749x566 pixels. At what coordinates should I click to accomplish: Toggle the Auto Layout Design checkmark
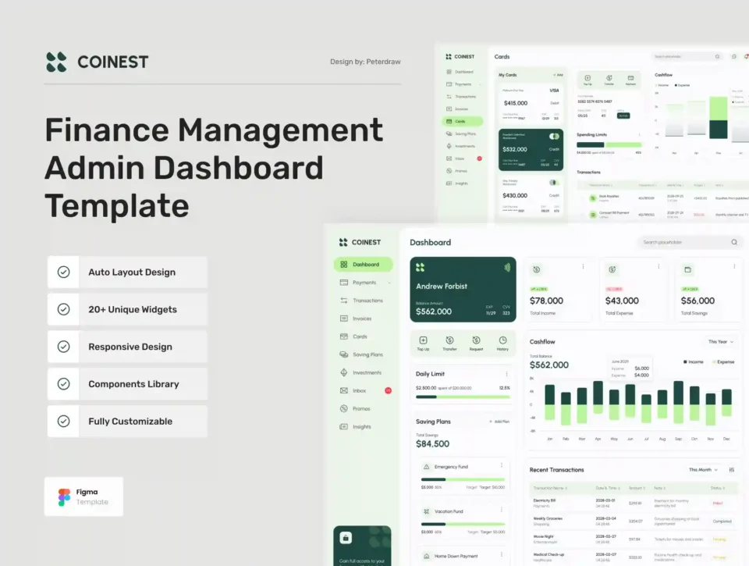63,272
